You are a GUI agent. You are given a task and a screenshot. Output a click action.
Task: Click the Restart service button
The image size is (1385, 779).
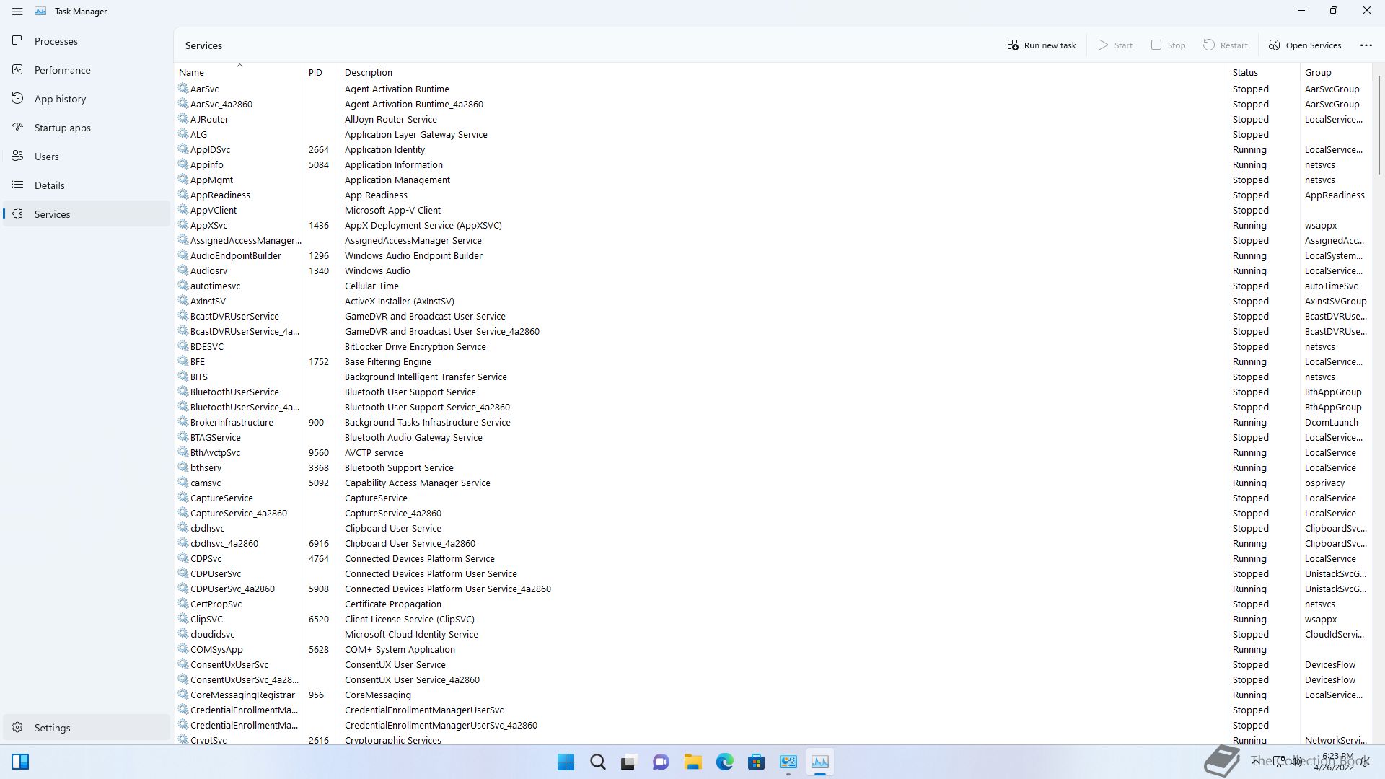click(x=1226, y=45)
